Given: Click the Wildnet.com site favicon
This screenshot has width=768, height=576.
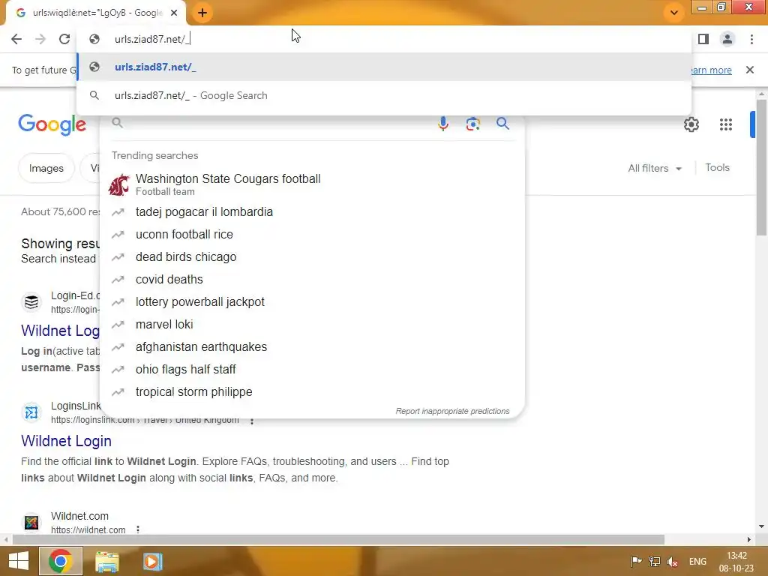Looking at the screenshot, I should click(x=31, y=523).
